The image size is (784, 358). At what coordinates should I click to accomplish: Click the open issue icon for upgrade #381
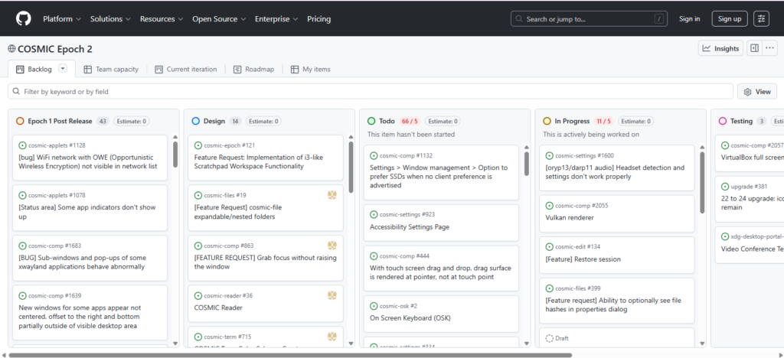tap(725, 186)
